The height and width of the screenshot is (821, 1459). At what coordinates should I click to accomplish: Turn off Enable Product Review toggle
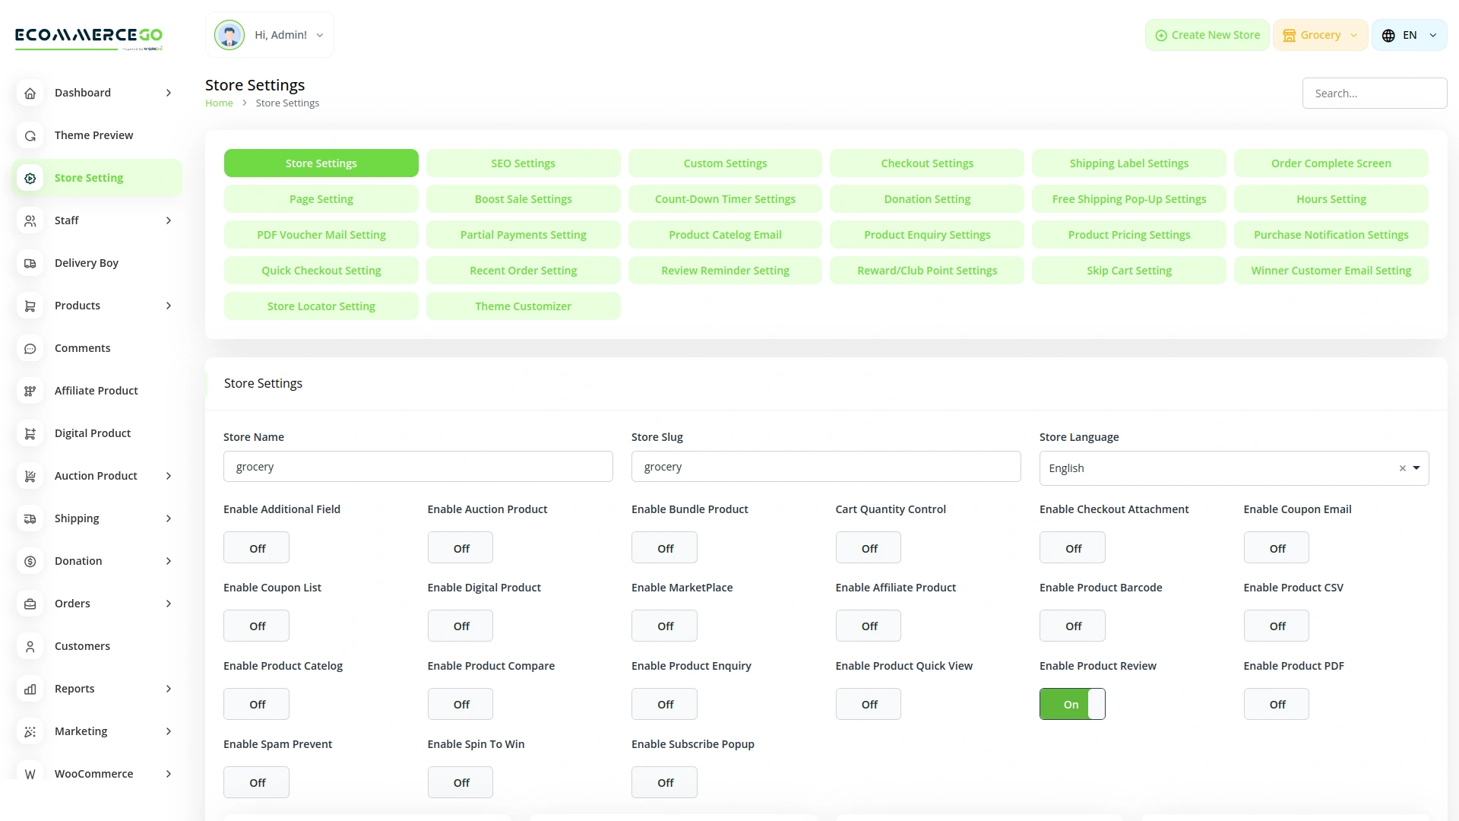point(1071,704)
